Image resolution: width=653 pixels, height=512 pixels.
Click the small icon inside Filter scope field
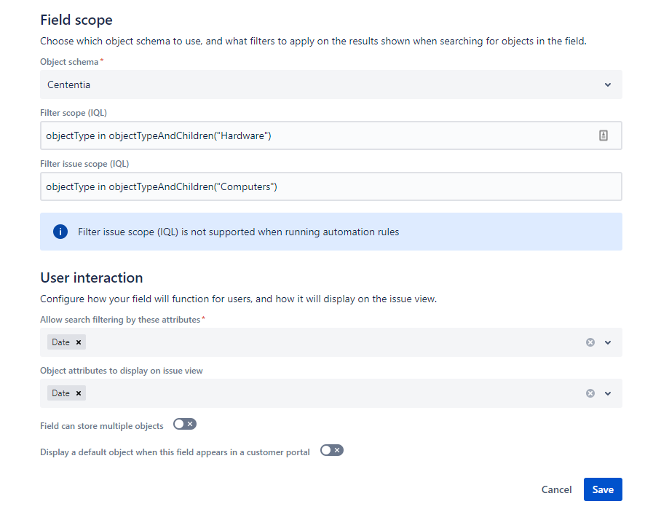(603, 135)
